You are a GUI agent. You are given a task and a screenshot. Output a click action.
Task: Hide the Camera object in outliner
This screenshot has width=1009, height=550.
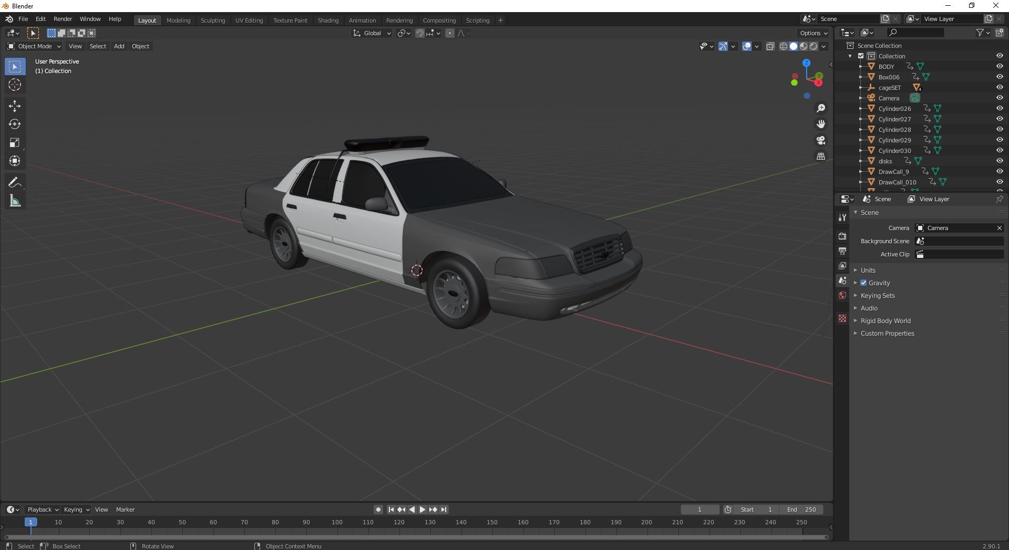click(1000, 98)
